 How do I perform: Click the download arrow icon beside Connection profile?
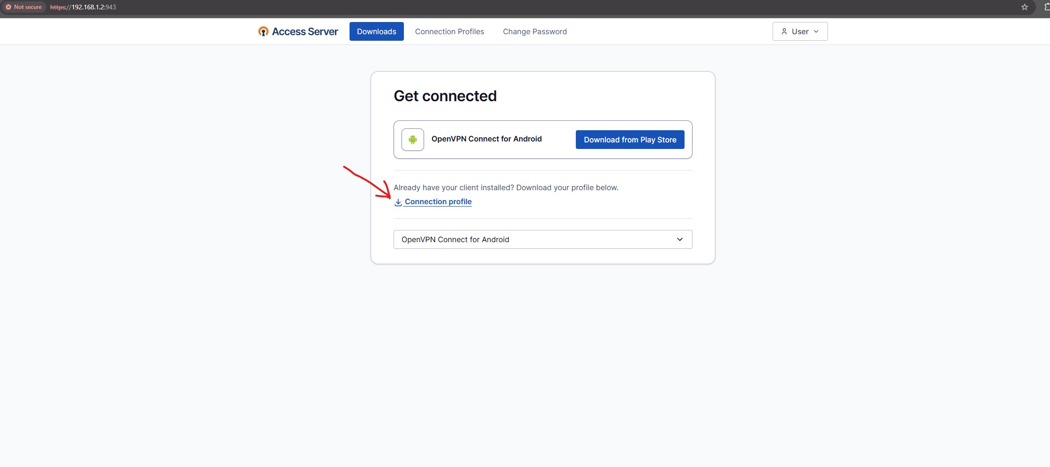point(398,202)
